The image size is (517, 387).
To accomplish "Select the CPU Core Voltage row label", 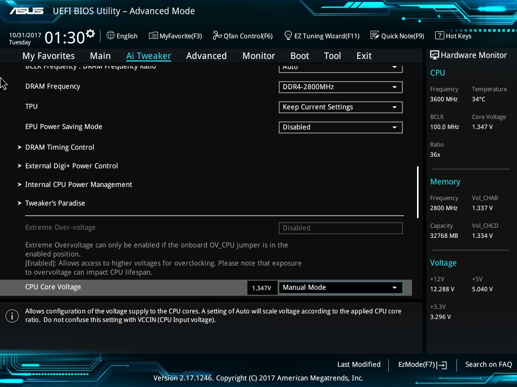I will coord(53,287).
